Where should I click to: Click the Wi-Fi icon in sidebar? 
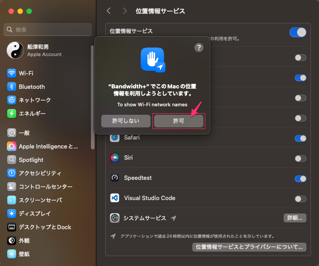tap(12, 73)
